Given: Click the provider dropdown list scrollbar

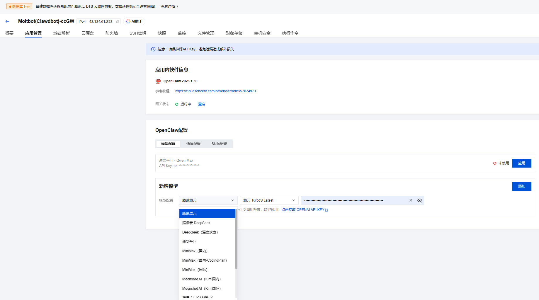Looking at the screenshot, I should click(236, 239).
